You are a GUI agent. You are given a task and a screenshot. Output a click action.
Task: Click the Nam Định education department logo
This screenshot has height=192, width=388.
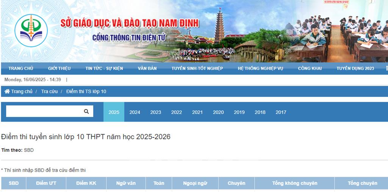[31, 31]
